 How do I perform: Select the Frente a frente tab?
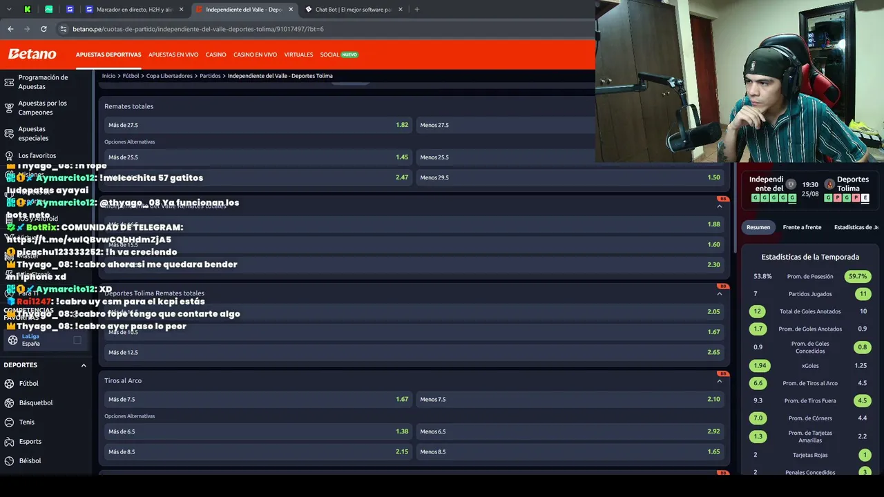802,227
